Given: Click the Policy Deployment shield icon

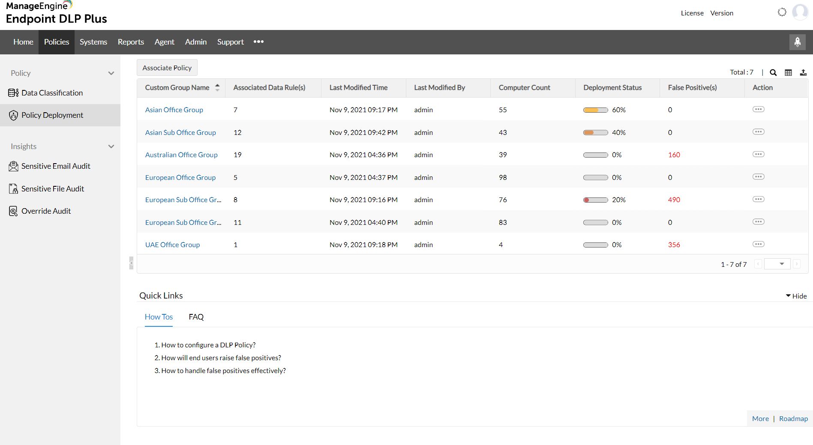Looking at the screenshot, I should pos(13,115).
